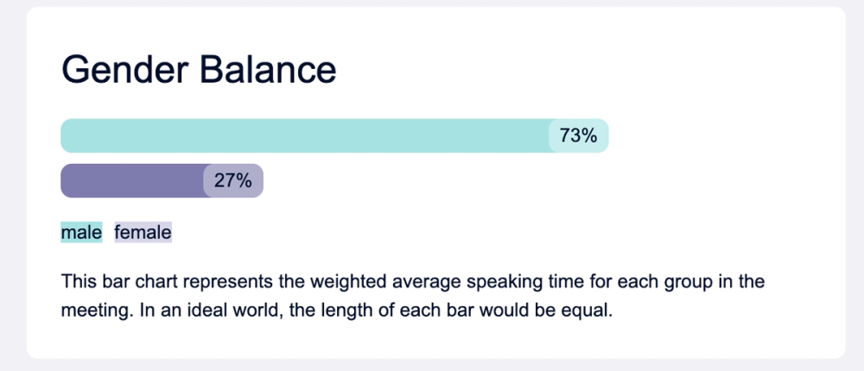Click the word "Gender" in the title
This screenshot has width=864, height=371.
(x=125, y=70)
